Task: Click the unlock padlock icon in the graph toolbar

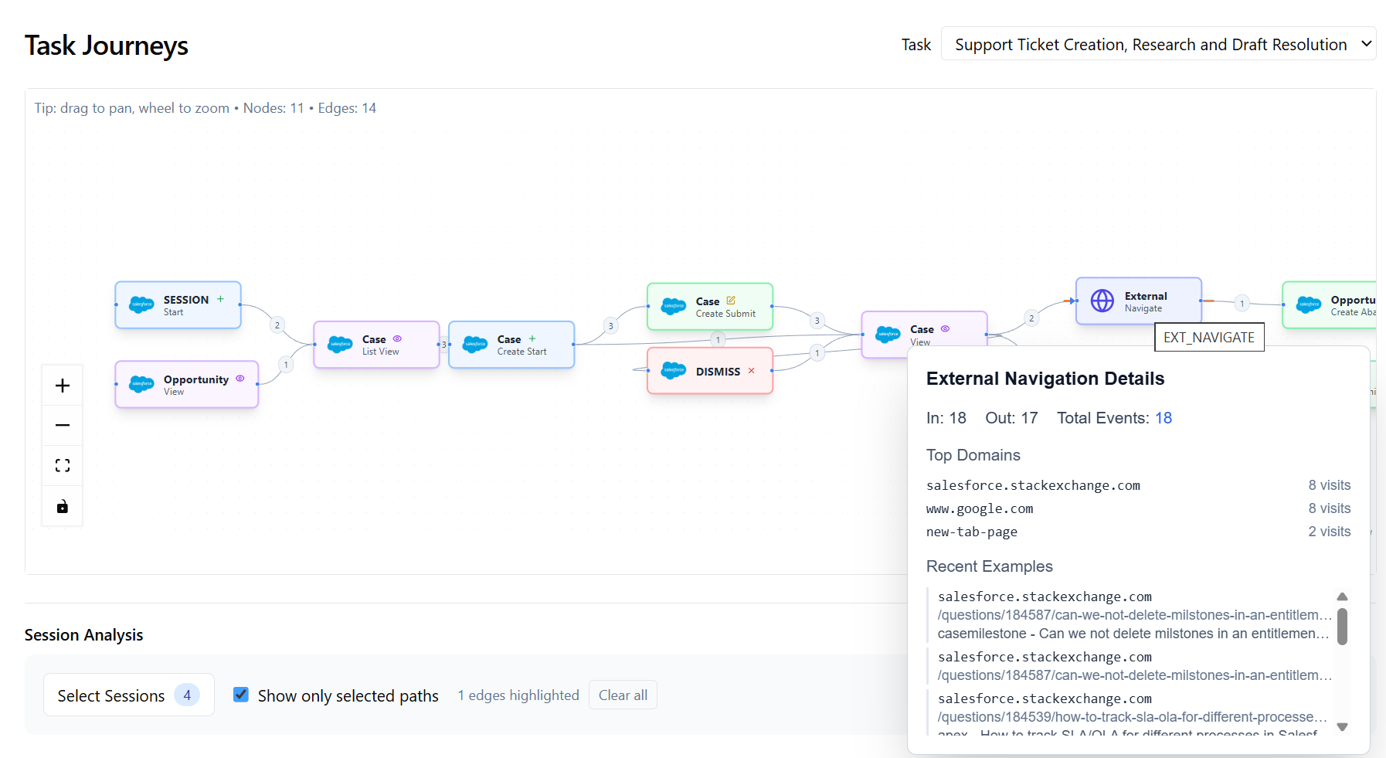Action: click(x=62, y=506)
